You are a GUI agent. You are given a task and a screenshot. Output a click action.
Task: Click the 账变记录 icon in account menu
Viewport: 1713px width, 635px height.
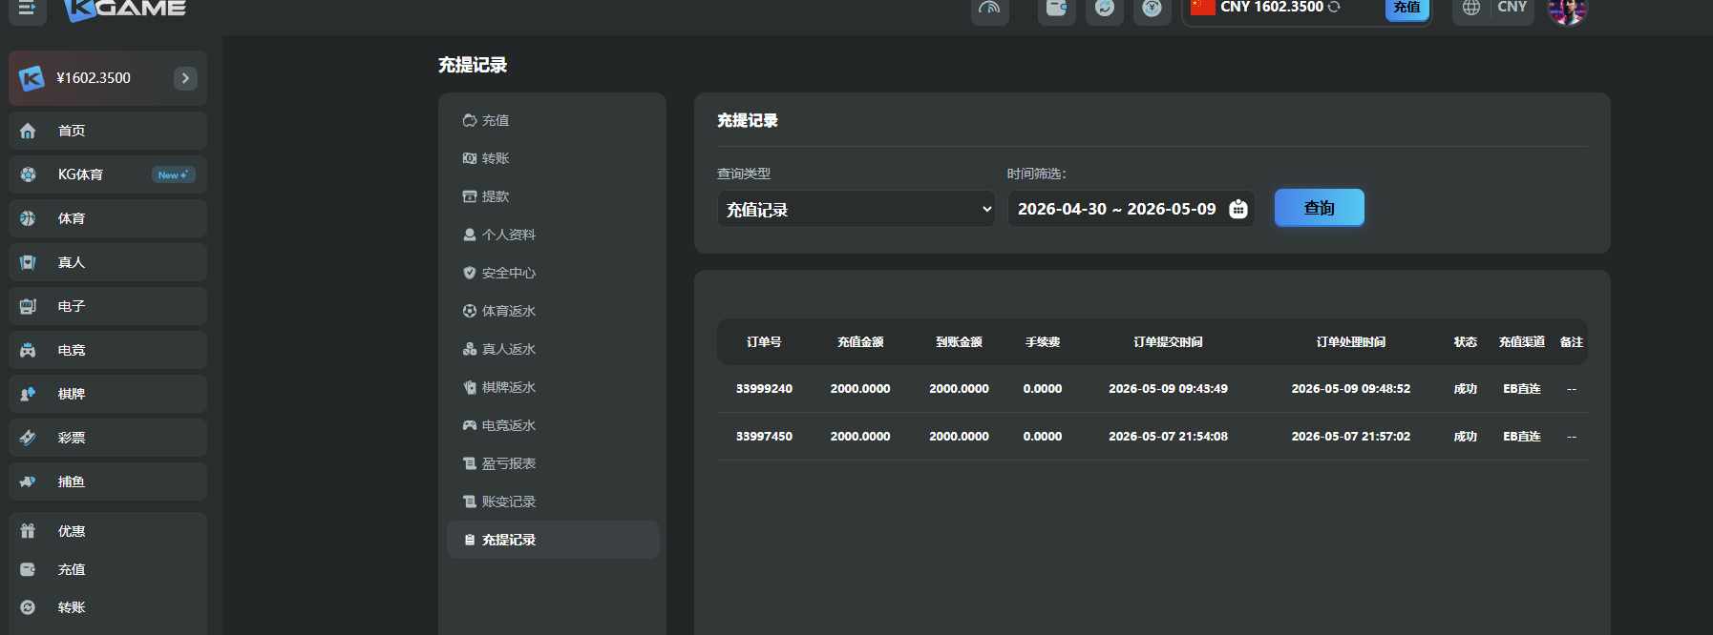pyautogui.click(x=470, y=502)
